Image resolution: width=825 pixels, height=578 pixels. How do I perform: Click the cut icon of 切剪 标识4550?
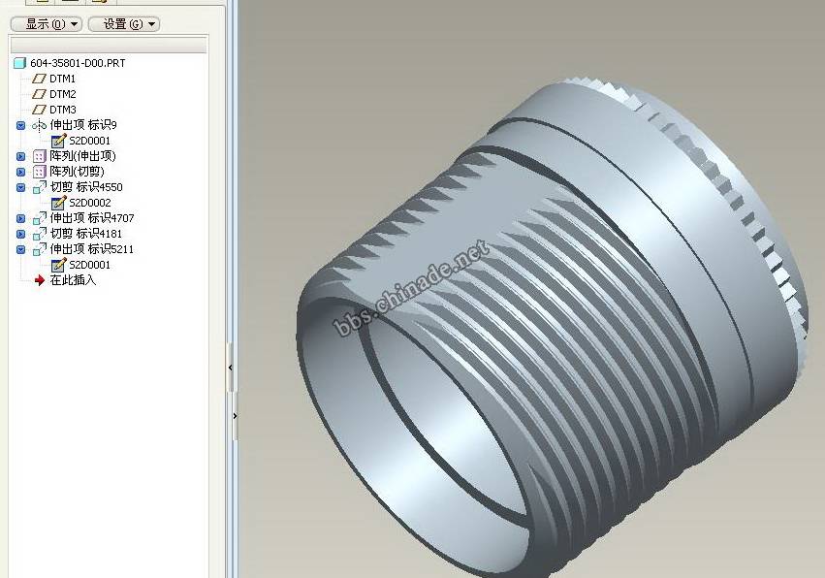click(x=39, y=187)
